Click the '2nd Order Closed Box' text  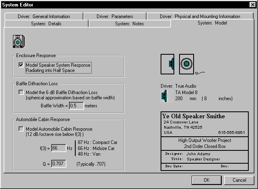tap(205, 146)
